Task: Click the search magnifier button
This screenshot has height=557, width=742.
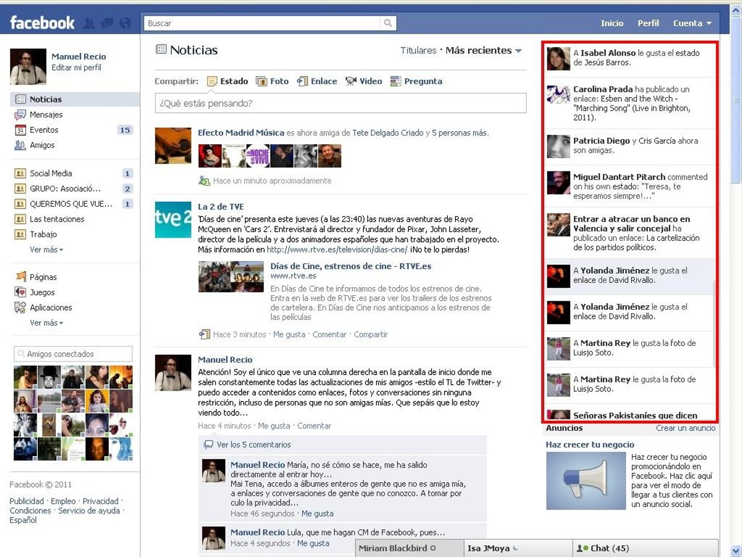Action: click(388, 24)
